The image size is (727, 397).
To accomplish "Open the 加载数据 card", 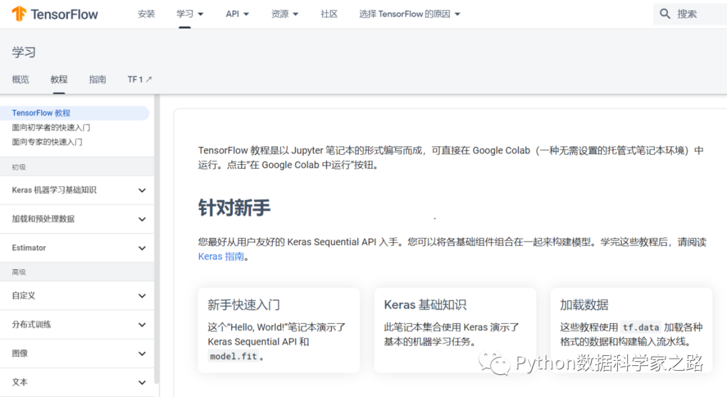I will pyautogui.click(x=631, y=330).
